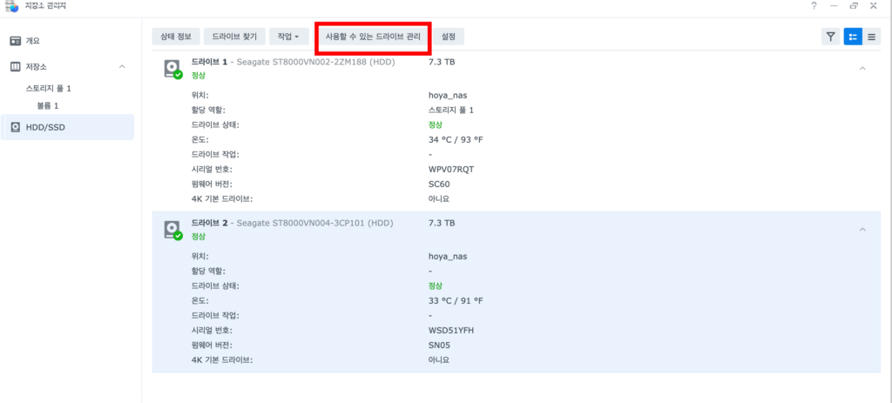
Task: Click the green 정상 status under 드라이브 2 title
Action: 198,237
